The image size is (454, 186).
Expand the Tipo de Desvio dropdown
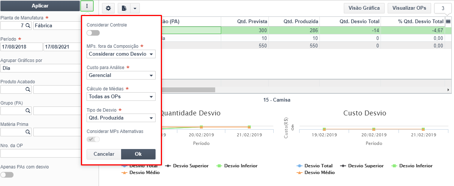pos(121,118)
